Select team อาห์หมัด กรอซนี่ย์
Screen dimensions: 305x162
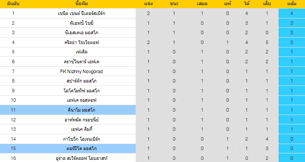coord(81,120)
